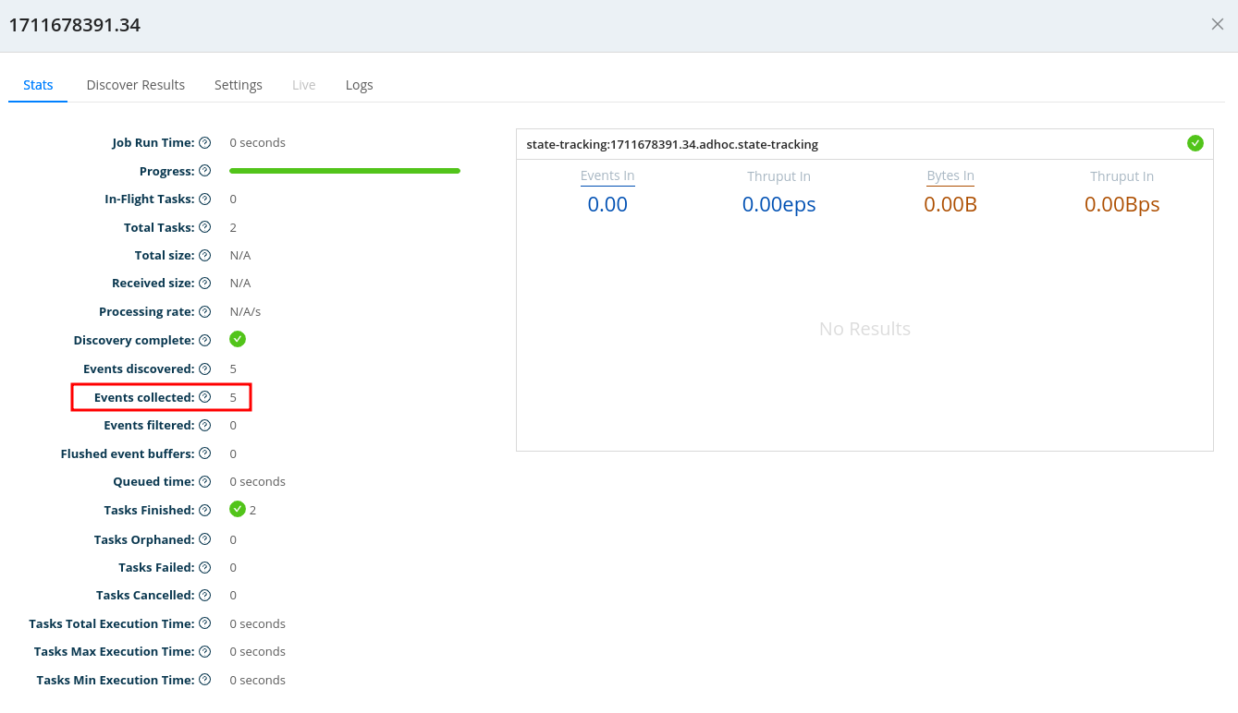Screen dimensions: 1238x713
Task: Click help icon next to Events discovered
Action: [x=205, y=369]
